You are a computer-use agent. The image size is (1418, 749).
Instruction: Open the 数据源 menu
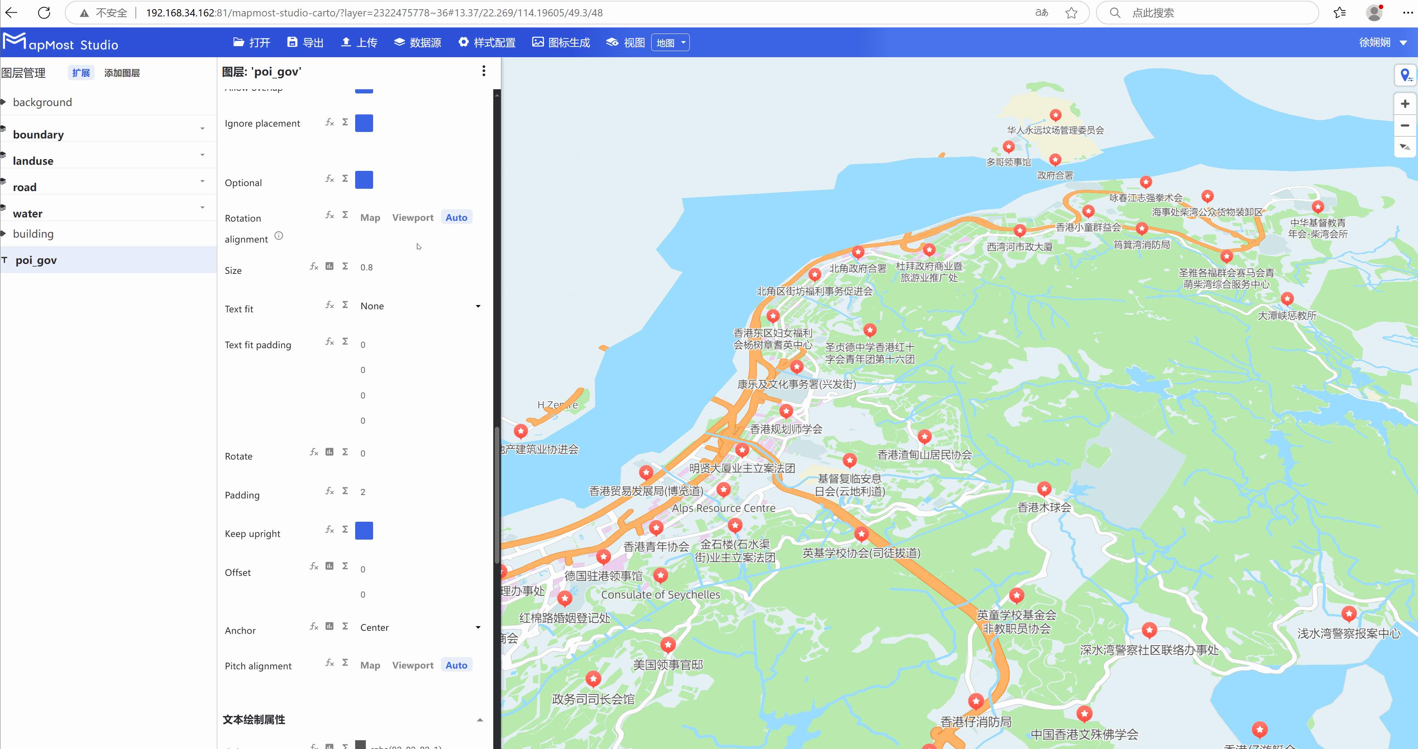tap(417, 42)
